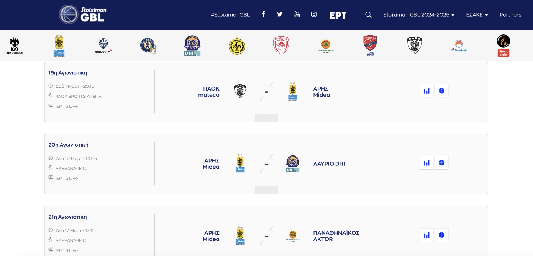Open the Twitter icon in header

click(280, 14)
